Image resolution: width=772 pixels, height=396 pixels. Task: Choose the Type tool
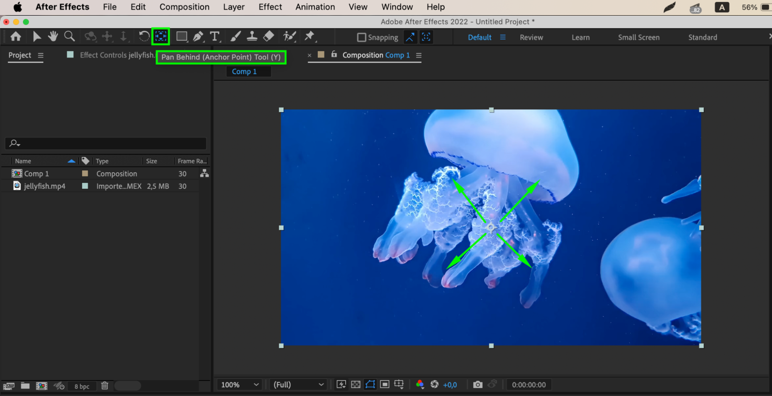[215, 37]
